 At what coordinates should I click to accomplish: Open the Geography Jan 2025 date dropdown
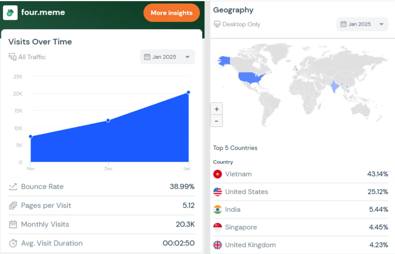click(x=362, y=24)
